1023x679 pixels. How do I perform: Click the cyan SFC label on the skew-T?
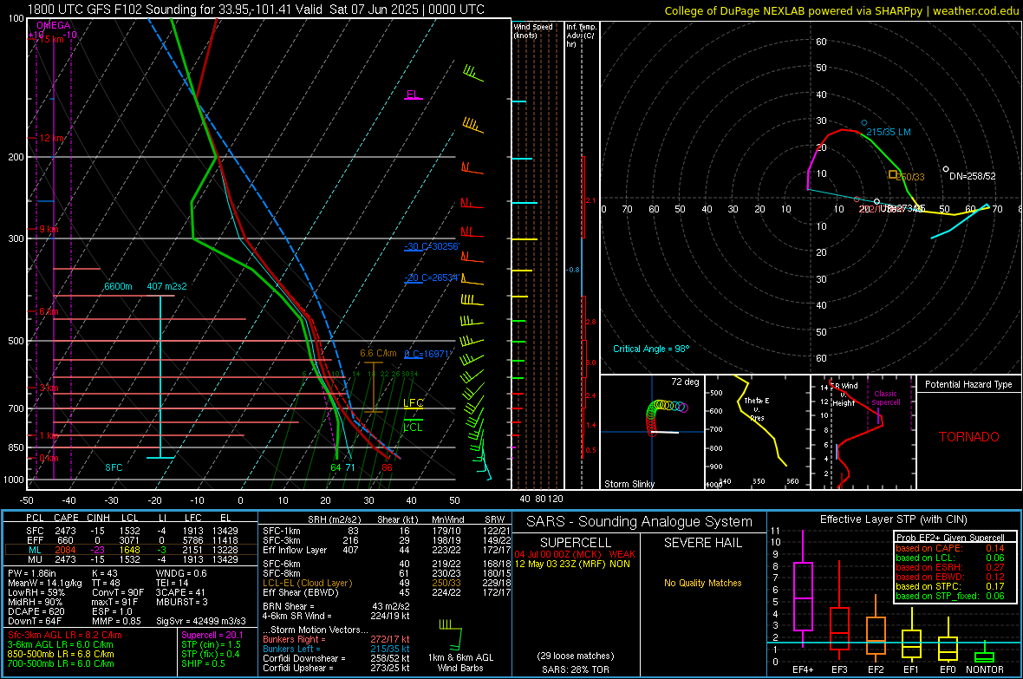click(114, 467)
